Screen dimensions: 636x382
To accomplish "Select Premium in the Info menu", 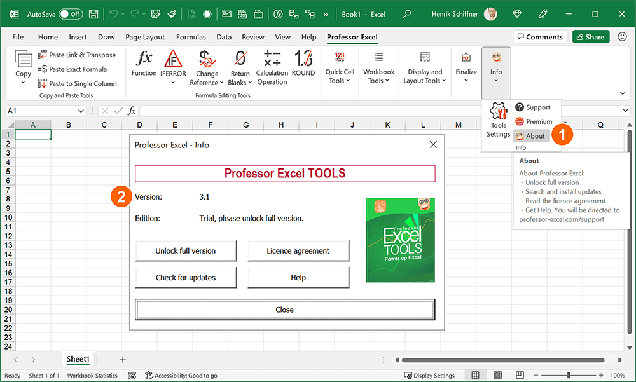I will tap(534, 121).
